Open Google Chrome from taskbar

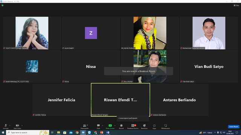(x=77, y=132)
